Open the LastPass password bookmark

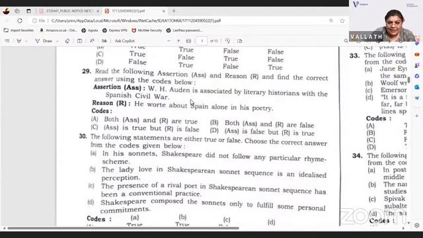point(184,30)
